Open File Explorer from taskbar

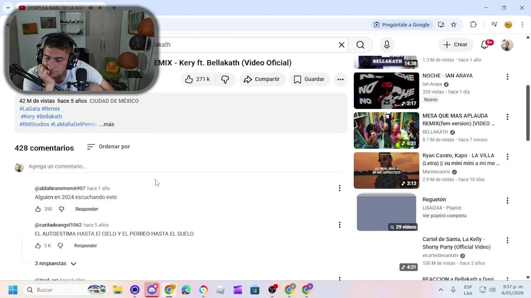click(x=118, y=290)
